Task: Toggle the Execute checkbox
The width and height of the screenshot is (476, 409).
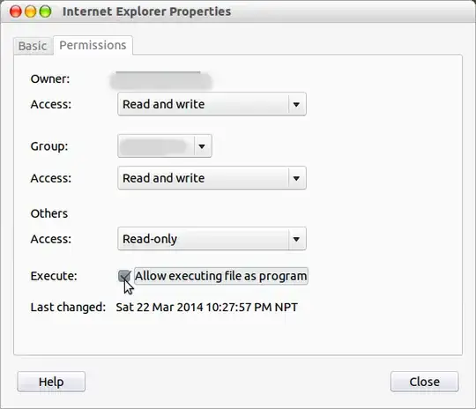Action: coord(124,276)
